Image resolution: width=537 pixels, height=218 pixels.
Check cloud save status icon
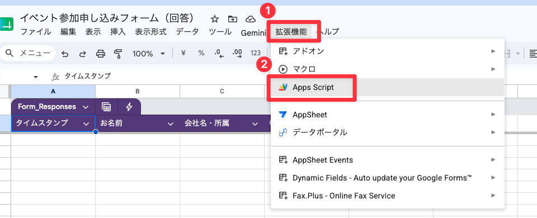click(x=251, y=19)
